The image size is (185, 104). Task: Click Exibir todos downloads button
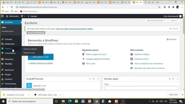173,95
